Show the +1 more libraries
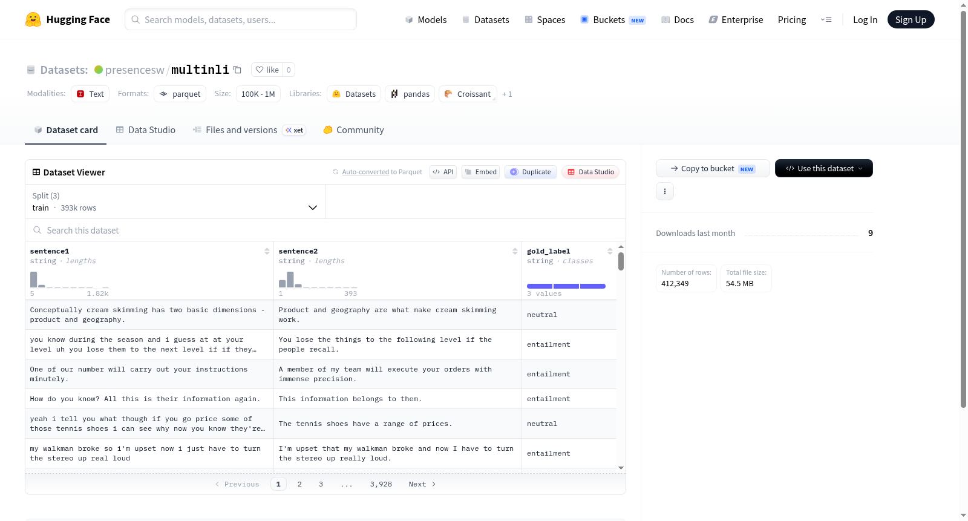This screenshot has height=521, width=968. 507,94
